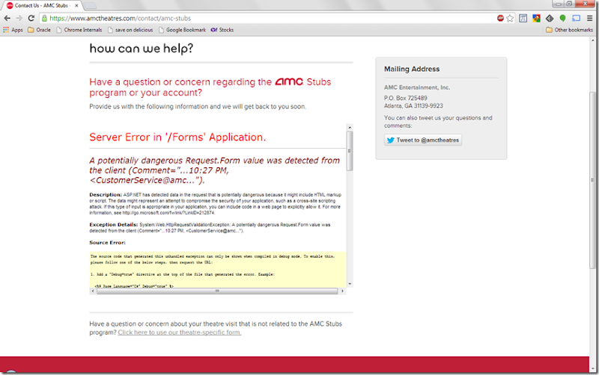Image resolution: width=599 pixels, height=375 pixels.
Task: Click the page scroll up arrow
Action: click(x=592, y=40)
